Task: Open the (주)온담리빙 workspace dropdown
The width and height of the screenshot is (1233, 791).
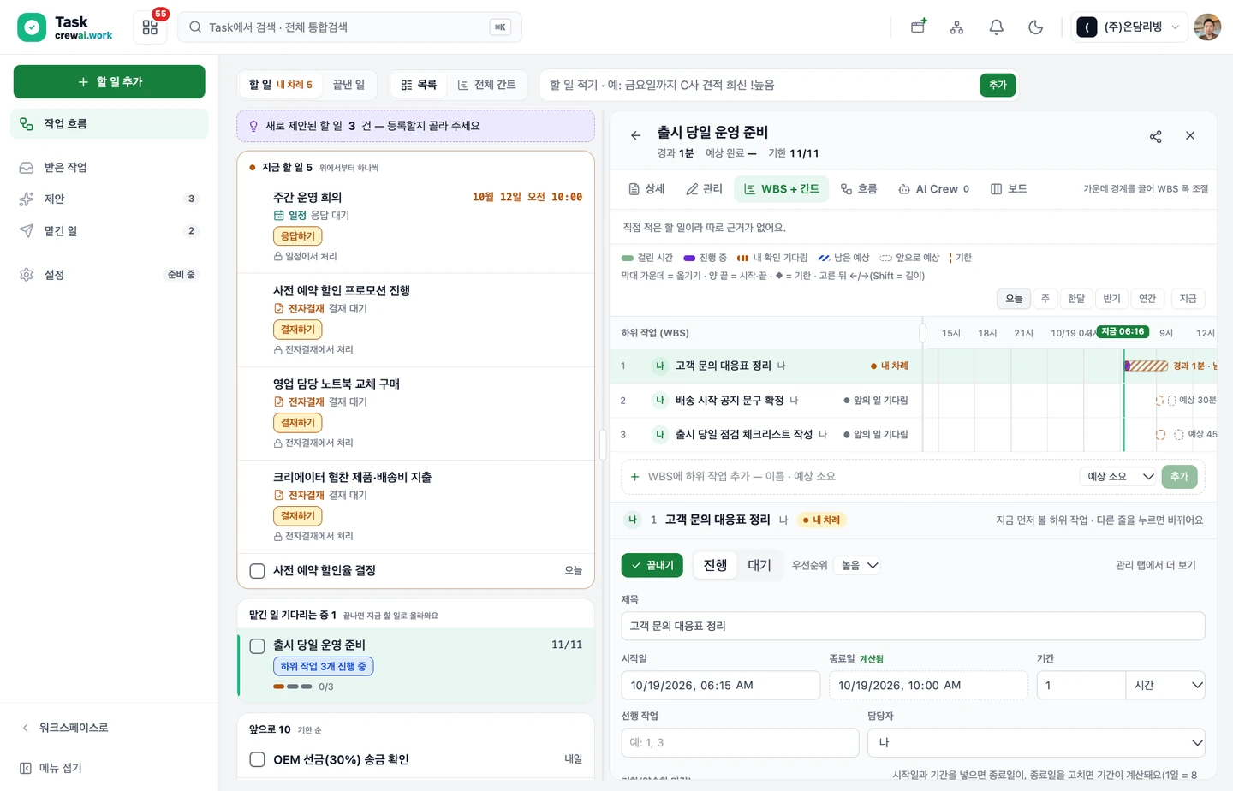Action: [x=1129, y=27]
